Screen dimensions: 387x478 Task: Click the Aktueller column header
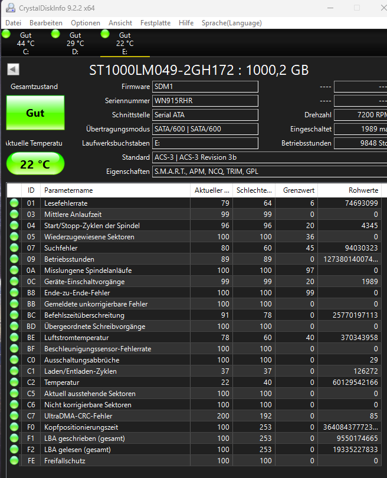point(212,190)
